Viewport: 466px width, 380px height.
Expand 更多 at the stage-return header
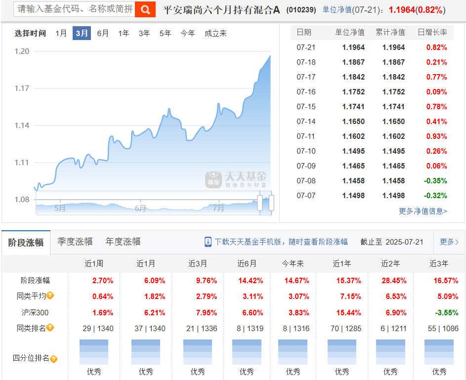point(449,242)
